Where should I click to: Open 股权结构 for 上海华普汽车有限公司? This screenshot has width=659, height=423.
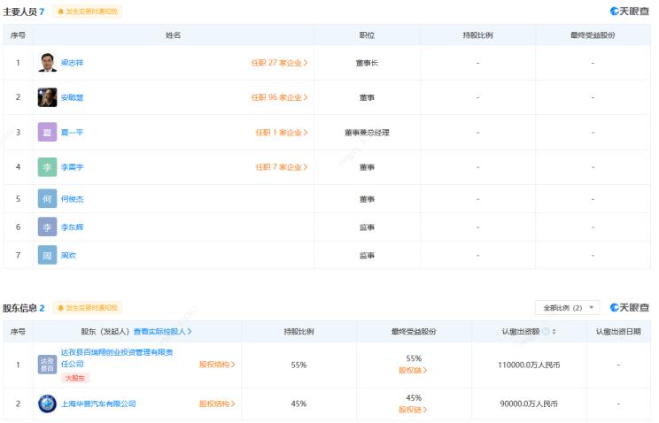217,404
